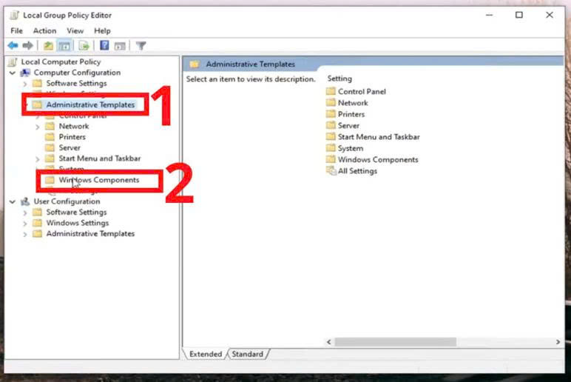Select the Extended tab

[x=205, y=355]
